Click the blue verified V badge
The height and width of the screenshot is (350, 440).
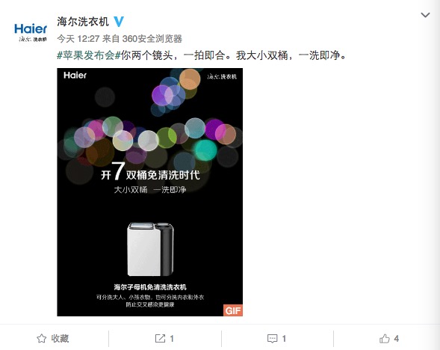tap(119, 22)
